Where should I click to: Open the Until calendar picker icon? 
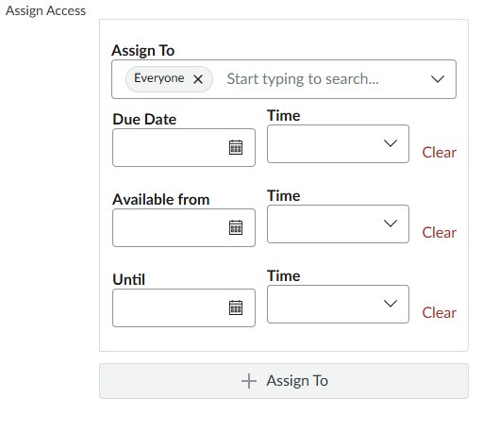[236, 307]
